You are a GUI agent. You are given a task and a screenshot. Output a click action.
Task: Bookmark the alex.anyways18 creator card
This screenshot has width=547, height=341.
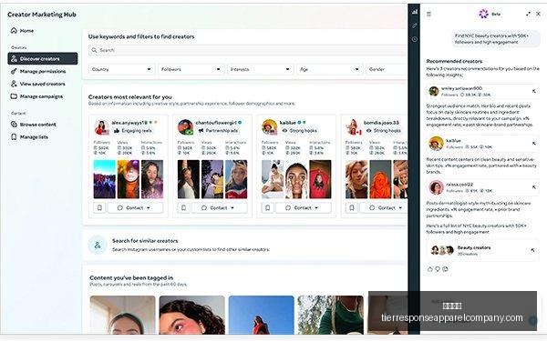(x=99, y=207)
